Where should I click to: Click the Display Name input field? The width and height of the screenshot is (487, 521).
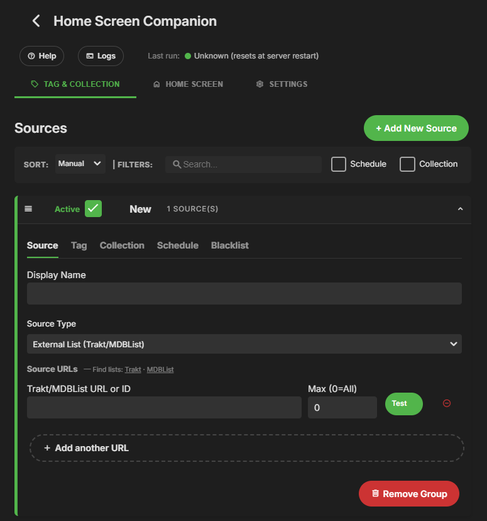coord(244,294)
